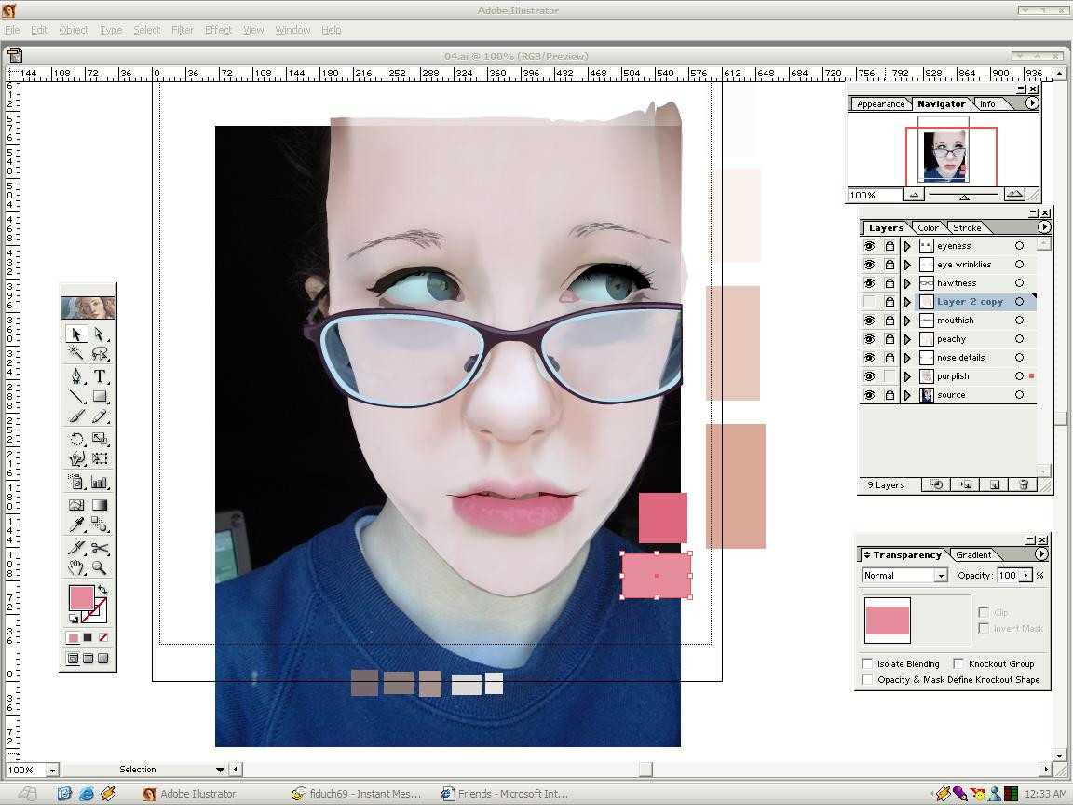Screen dimensions: 1073x805
Task: Select the Rectangle tool
Action: point(100,396)
